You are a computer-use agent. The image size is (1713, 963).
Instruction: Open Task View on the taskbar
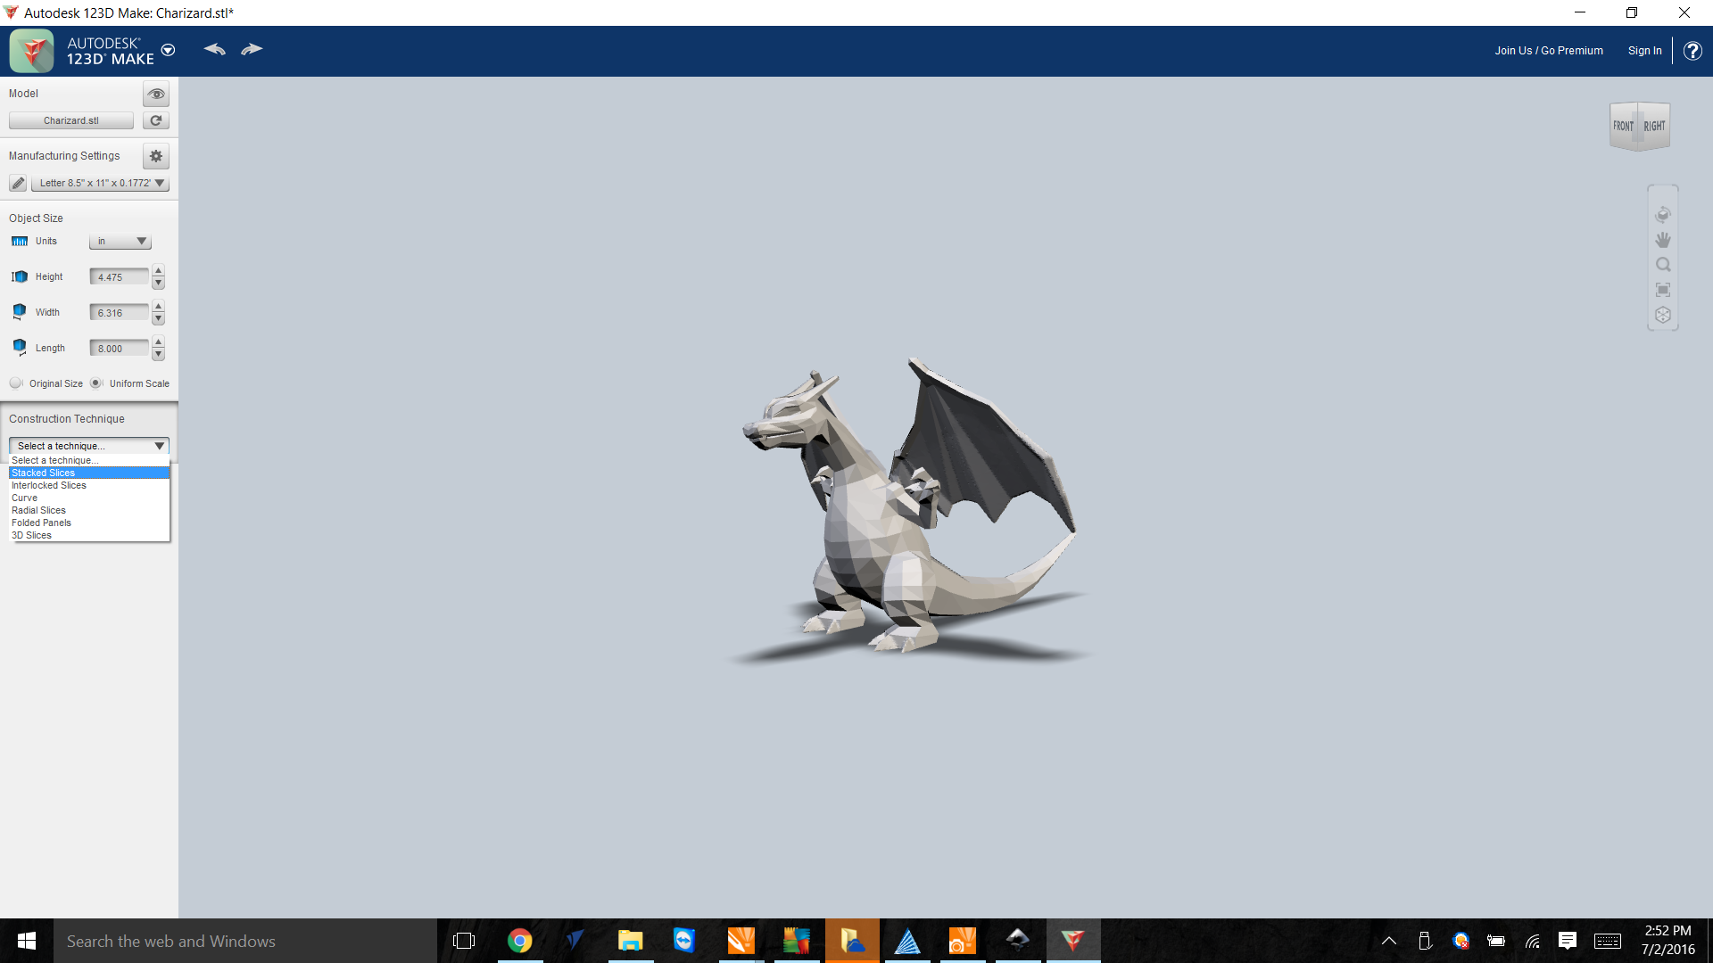click(x=464, y=941)
